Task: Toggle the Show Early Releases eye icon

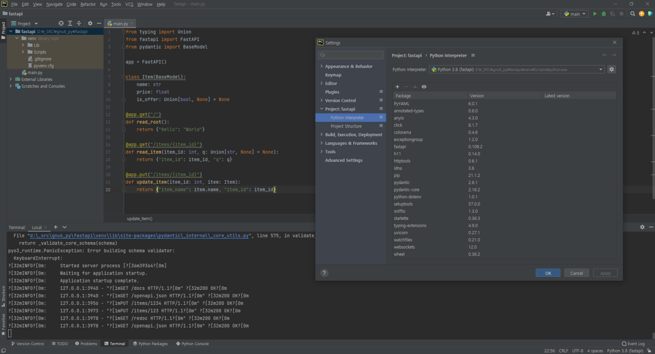Action: click(424, 87)
